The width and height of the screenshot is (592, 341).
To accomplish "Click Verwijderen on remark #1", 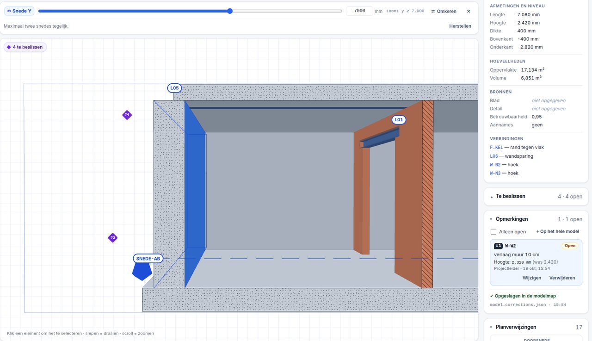I will click(x=562, y=278).
